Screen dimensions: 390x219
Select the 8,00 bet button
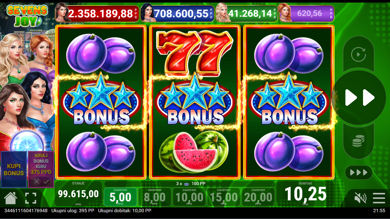pos(155,197)
